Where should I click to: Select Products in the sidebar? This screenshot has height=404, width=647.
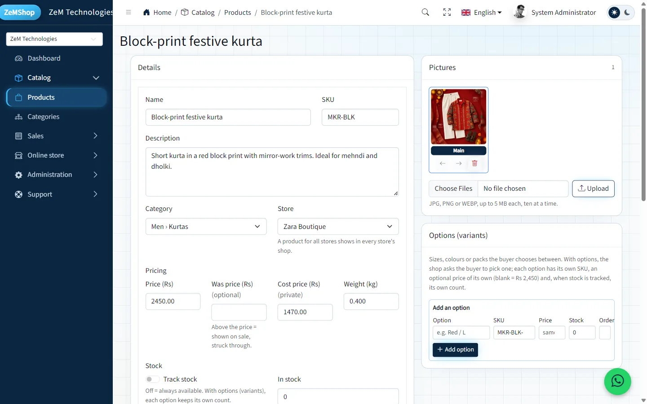[57, 97]
